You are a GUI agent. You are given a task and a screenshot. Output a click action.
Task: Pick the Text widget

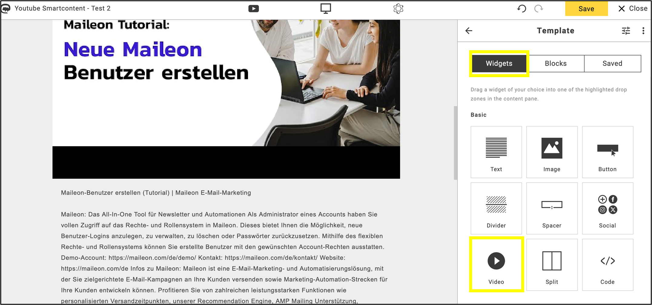496,152
